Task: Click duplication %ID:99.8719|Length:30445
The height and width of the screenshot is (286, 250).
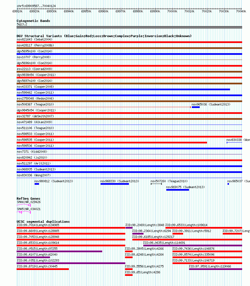Action: coord(43,269)
